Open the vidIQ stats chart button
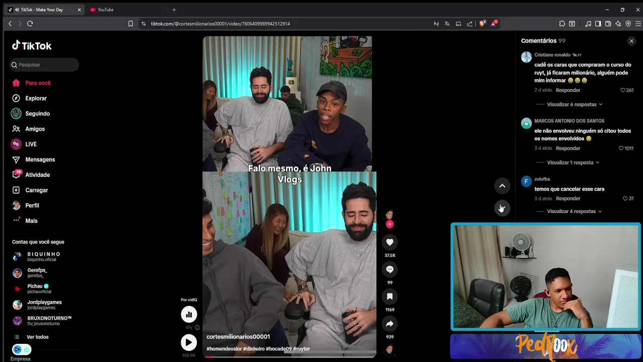Screen dimensions: 643x362 coord(189,315)
